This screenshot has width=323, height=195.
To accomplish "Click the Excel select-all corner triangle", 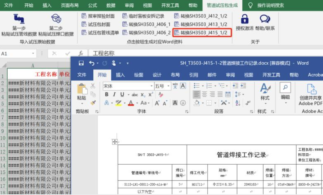I will pyautogui.click(x=4, y=65).
